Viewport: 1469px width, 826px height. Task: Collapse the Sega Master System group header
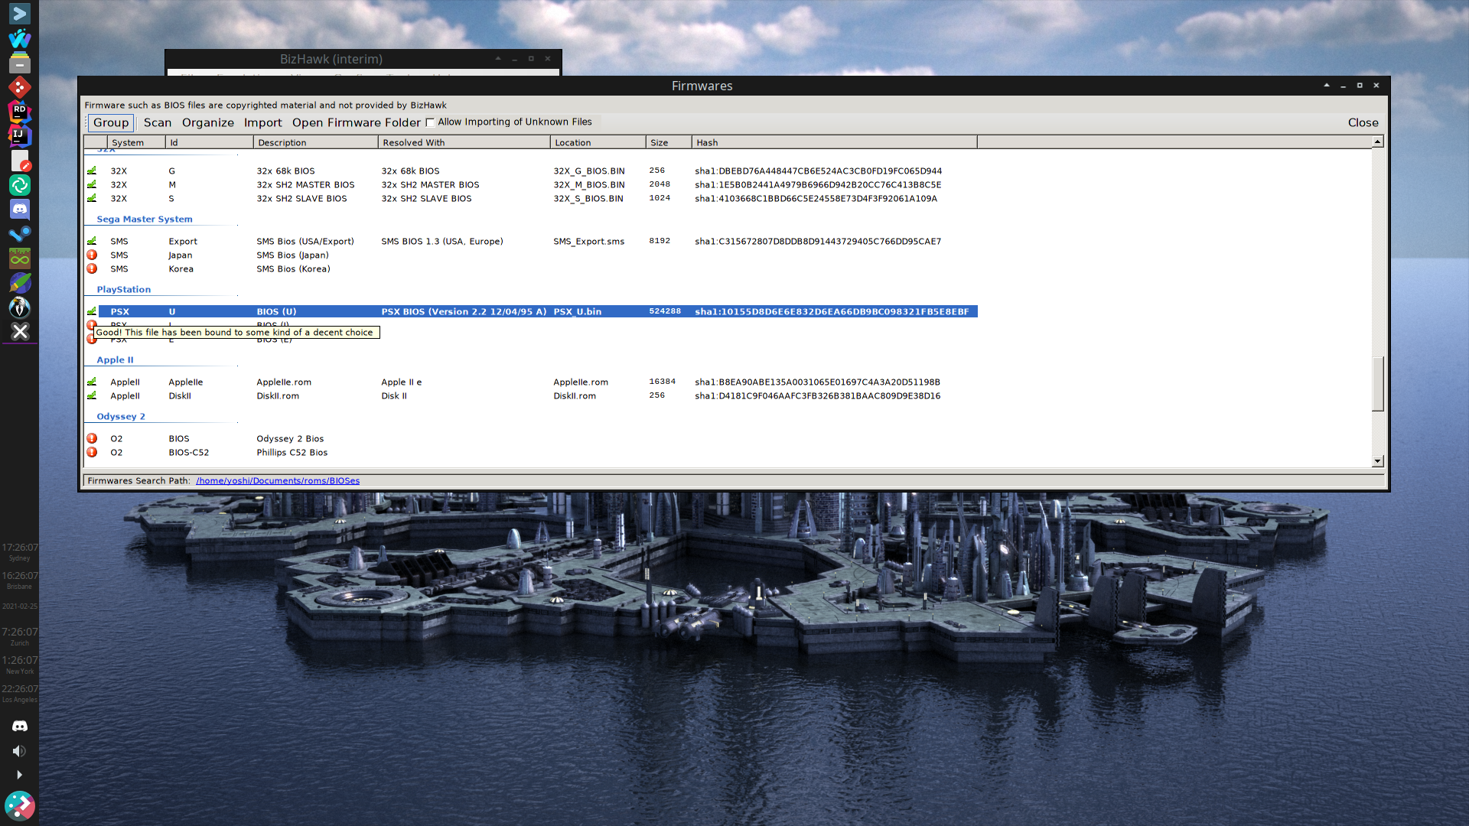[144, 219]
